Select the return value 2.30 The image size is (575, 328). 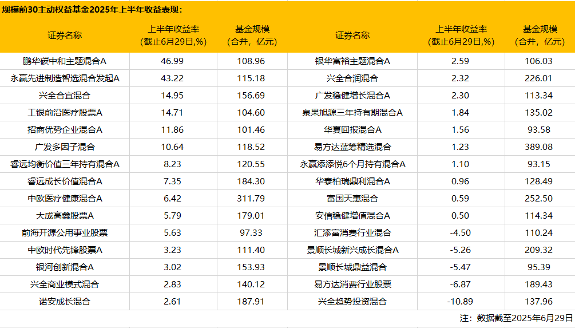460,96
